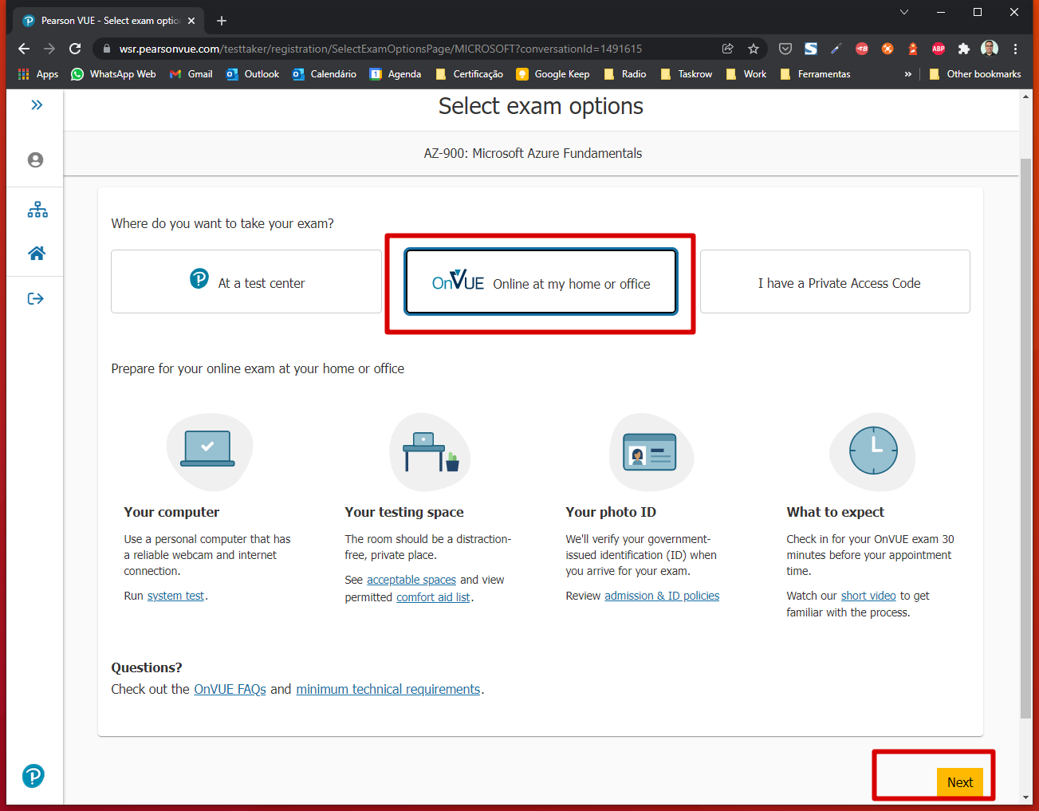Screen dimensions: 1039x811
Task: Open the Ferramentas bookmarks folder
Action: (x=816, y=74)
